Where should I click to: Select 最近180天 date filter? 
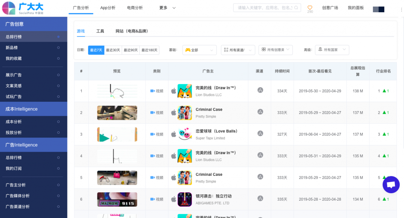tap(150, 50)
